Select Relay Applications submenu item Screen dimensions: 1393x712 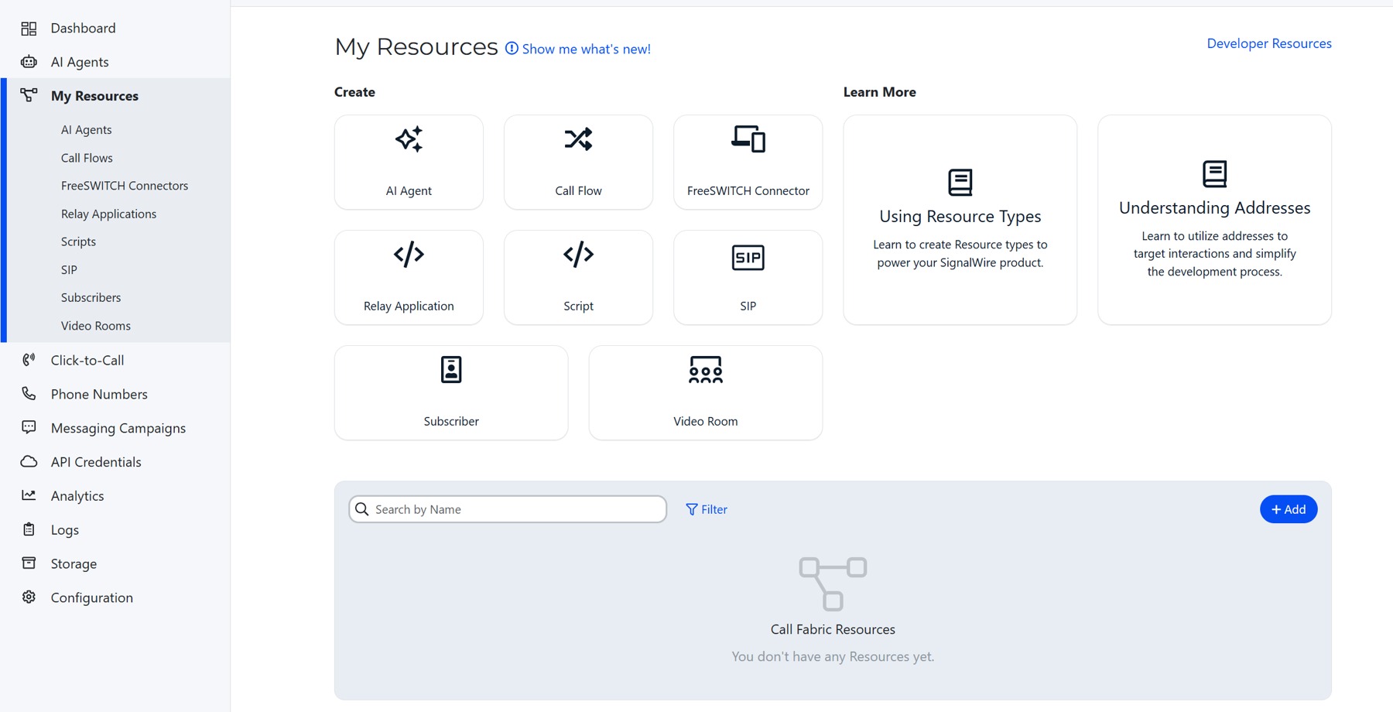(x=108, y=214)
